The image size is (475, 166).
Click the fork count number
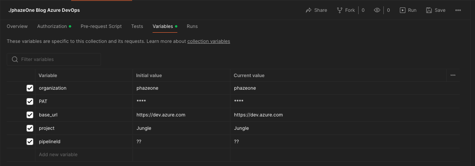(363, 10)
